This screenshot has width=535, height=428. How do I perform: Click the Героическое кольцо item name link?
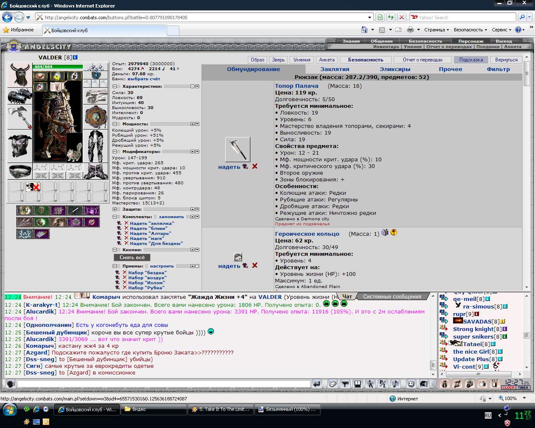307,234
